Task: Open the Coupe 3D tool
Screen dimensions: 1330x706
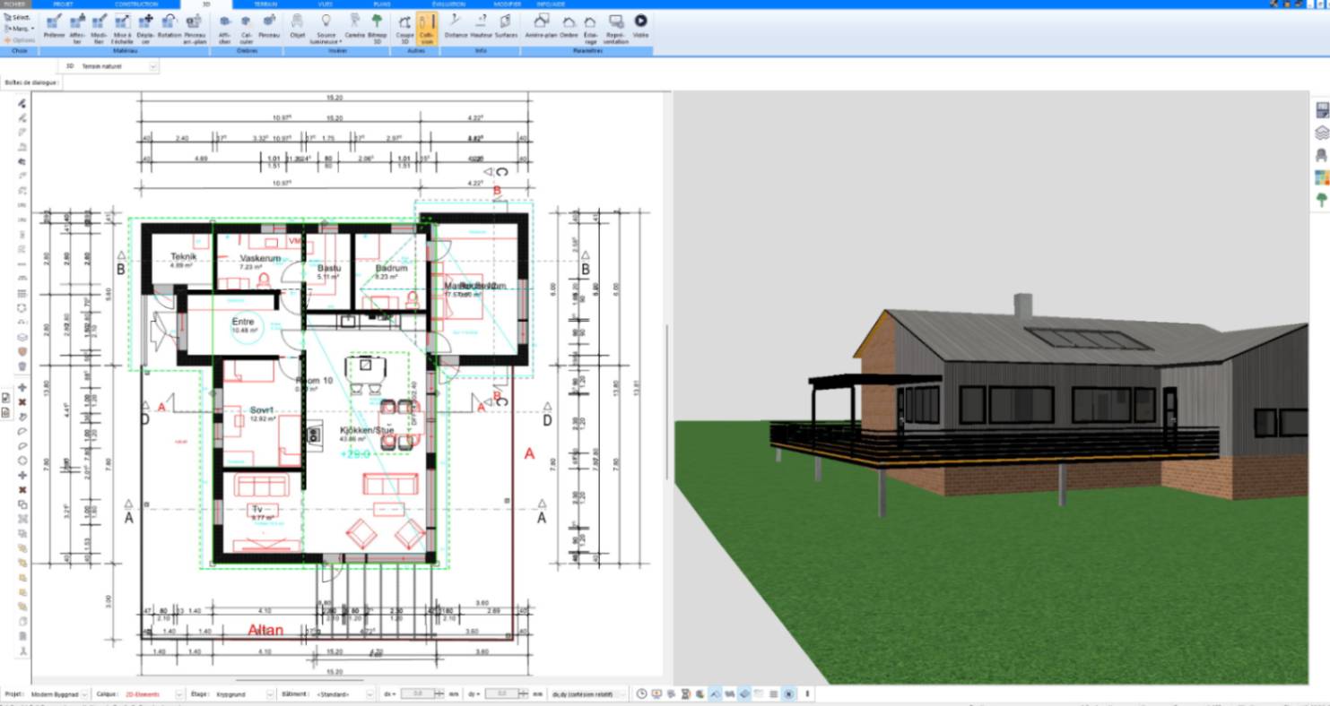Action: 405,28
